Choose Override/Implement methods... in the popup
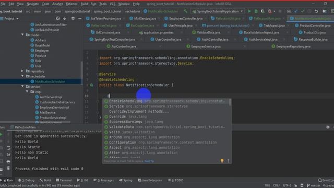This screenshot has height=188, width=334. tap(167, 111)
